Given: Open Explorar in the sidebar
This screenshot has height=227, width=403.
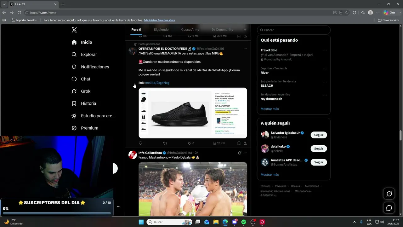Looking at the screenshot, I should (84, 55).
